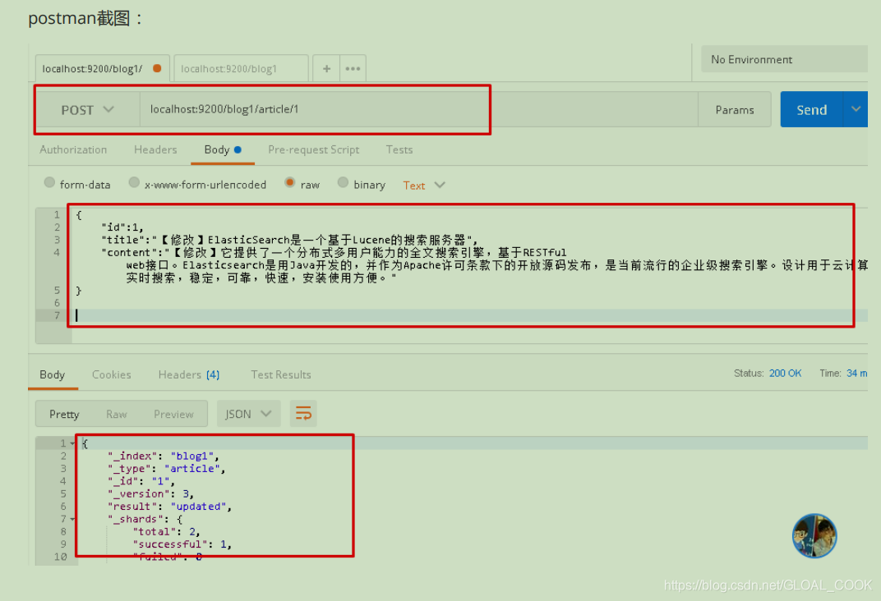Click the 200 OK status text
The image size is (881, 601).
pyautogui.click(x=785, y=374)
